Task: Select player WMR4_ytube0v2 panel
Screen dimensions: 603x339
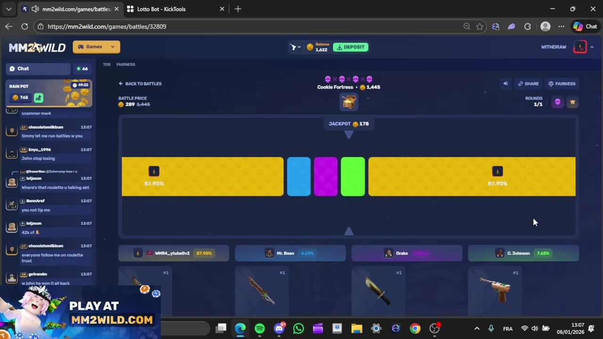Action: coord(174,253)
